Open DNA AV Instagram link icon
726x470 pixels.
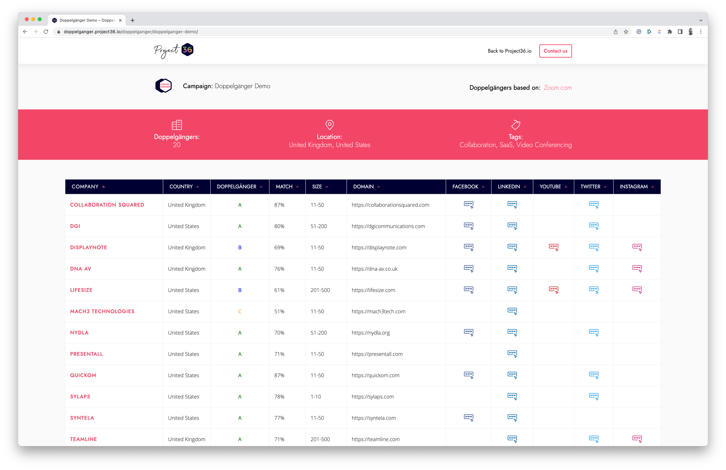[637, 269]
